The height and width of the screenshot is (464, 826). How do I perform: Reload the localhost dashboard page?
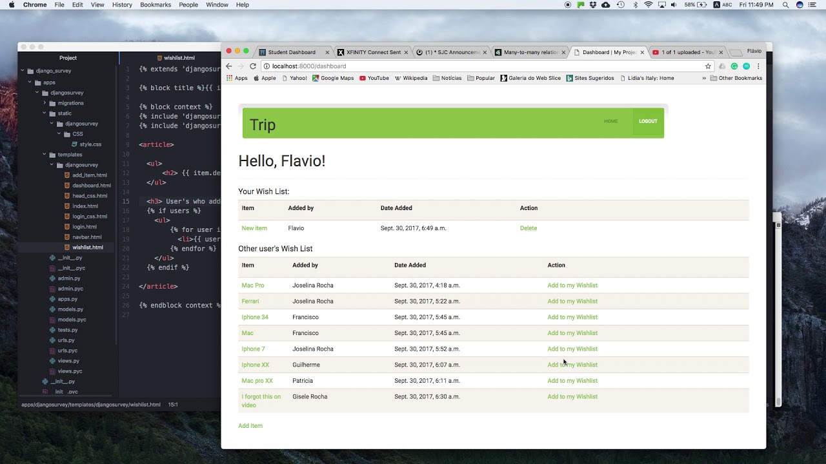point(253,66)
